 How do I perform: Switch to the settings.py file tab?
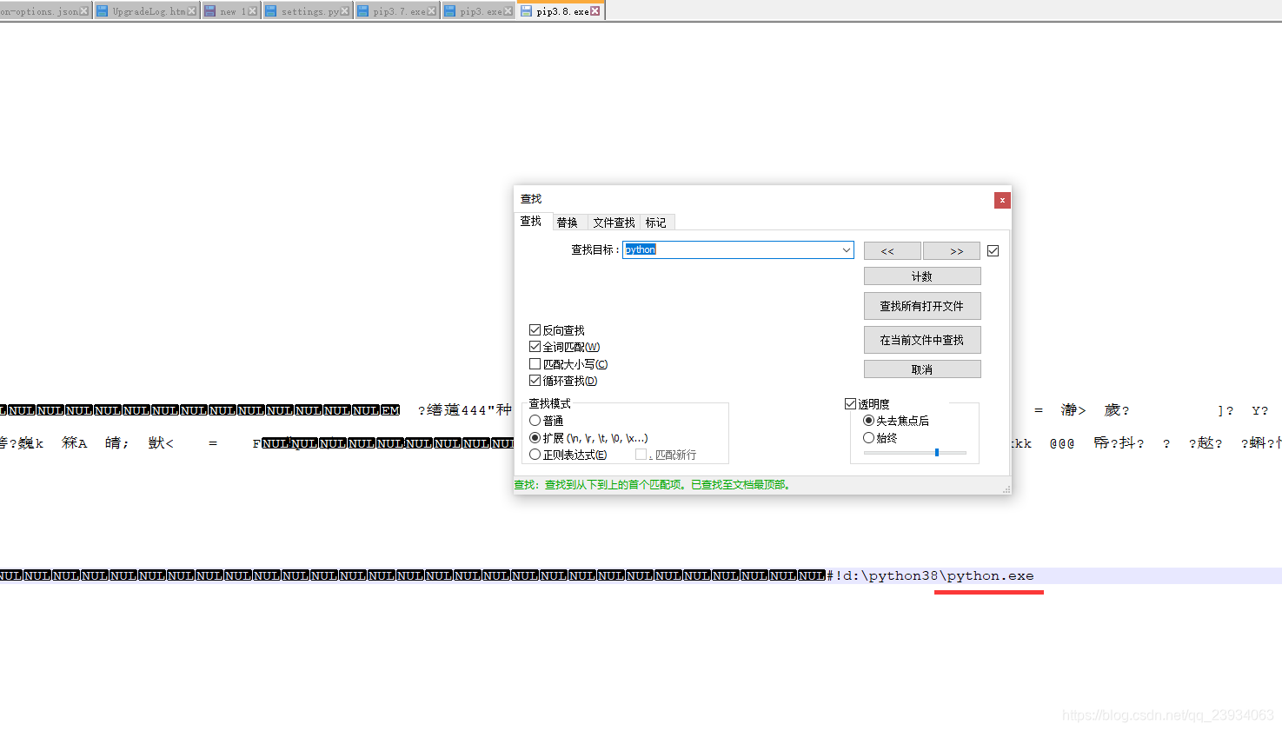[x=308, y=11]
